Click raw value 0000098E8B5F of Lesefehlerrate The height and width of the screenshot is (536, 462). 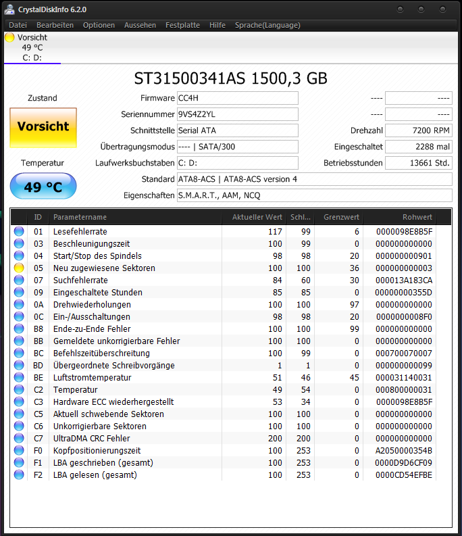point(404,231)
